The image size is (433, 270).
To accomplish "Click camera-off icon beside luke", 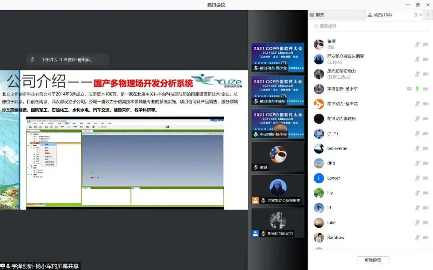I will (x=425, y=222).
